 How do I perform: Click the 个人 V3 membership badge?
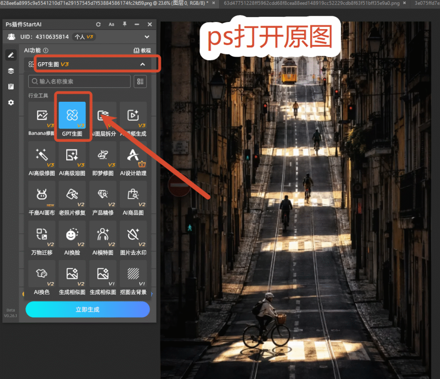tap(84, 37)
